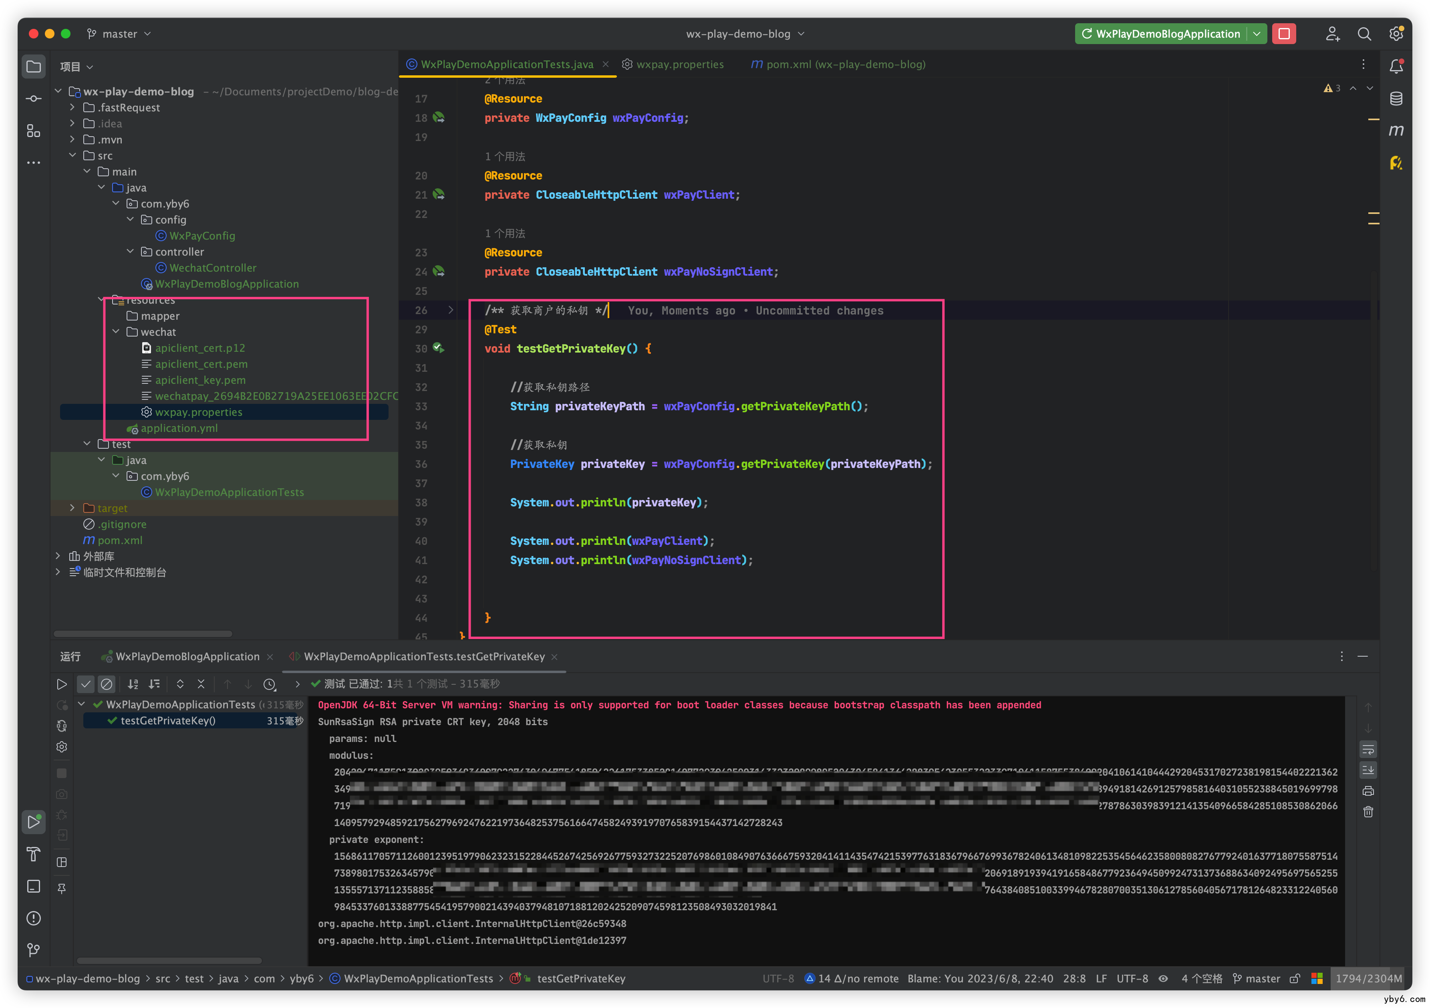
Task: Click the Commit tool window icon
Action: (x=34, y=99)
